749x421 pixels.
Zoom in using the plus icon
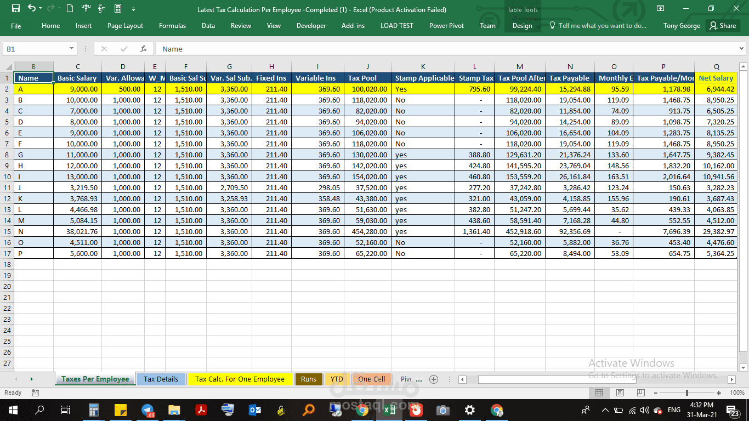tap(719, 393)
